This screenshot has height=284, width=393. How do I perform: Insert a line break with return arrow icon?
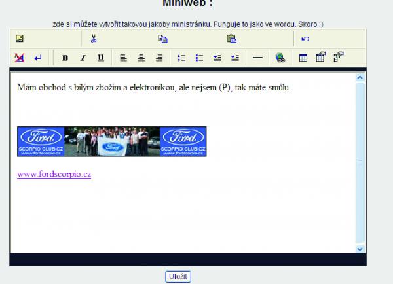point(38,58)
